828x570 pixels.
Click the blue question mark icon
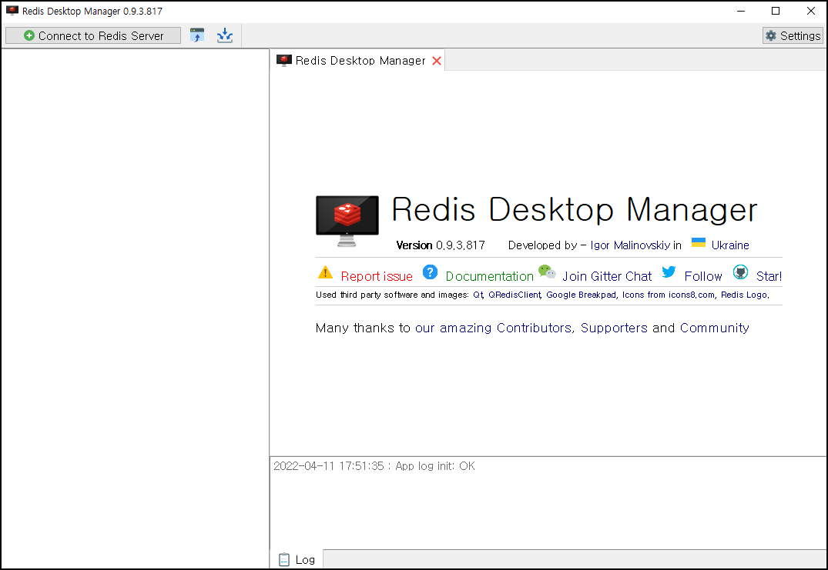(x=431, y=272)
